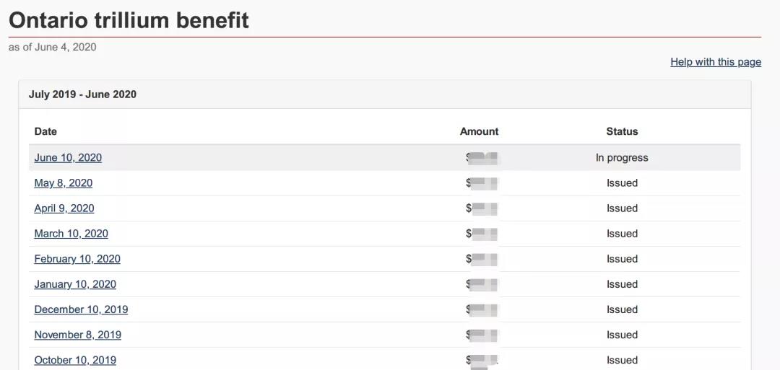This screenshot has width=780, height=370.
Task: View the March 10, 2020 payment
Action: pos(71,234)
